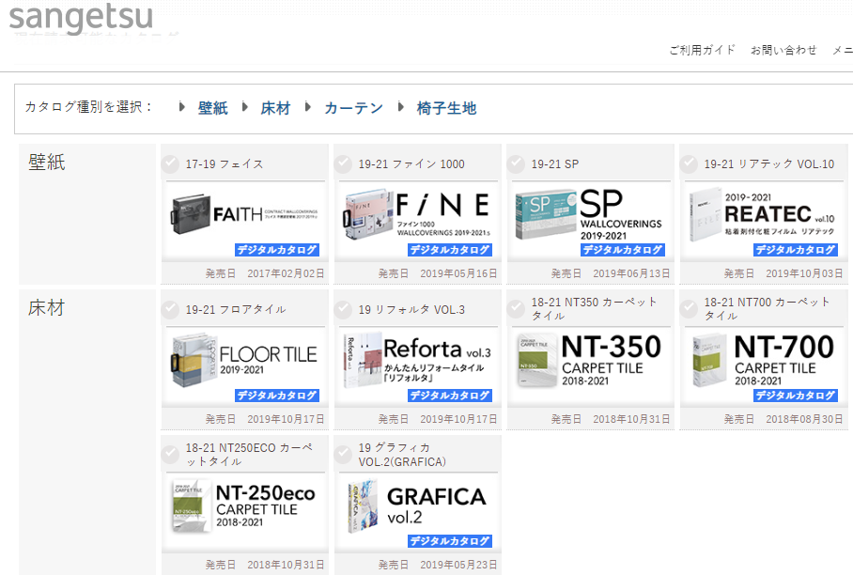Click the sangetsu logo
The height and width of the screenshot is (575, 853).
(x=81, y=17)
